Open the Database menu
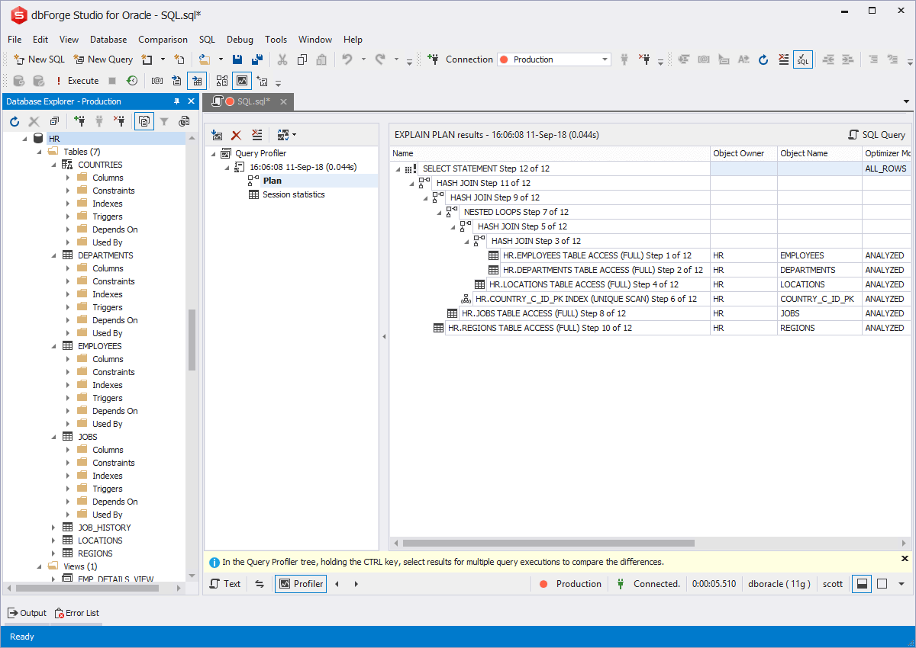 (x=108, y=40)
